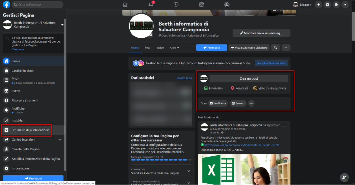The width and height of the screenshot is (355, 185).
Task: Open the Watch video icon in top bar
Action: [176, 4]
